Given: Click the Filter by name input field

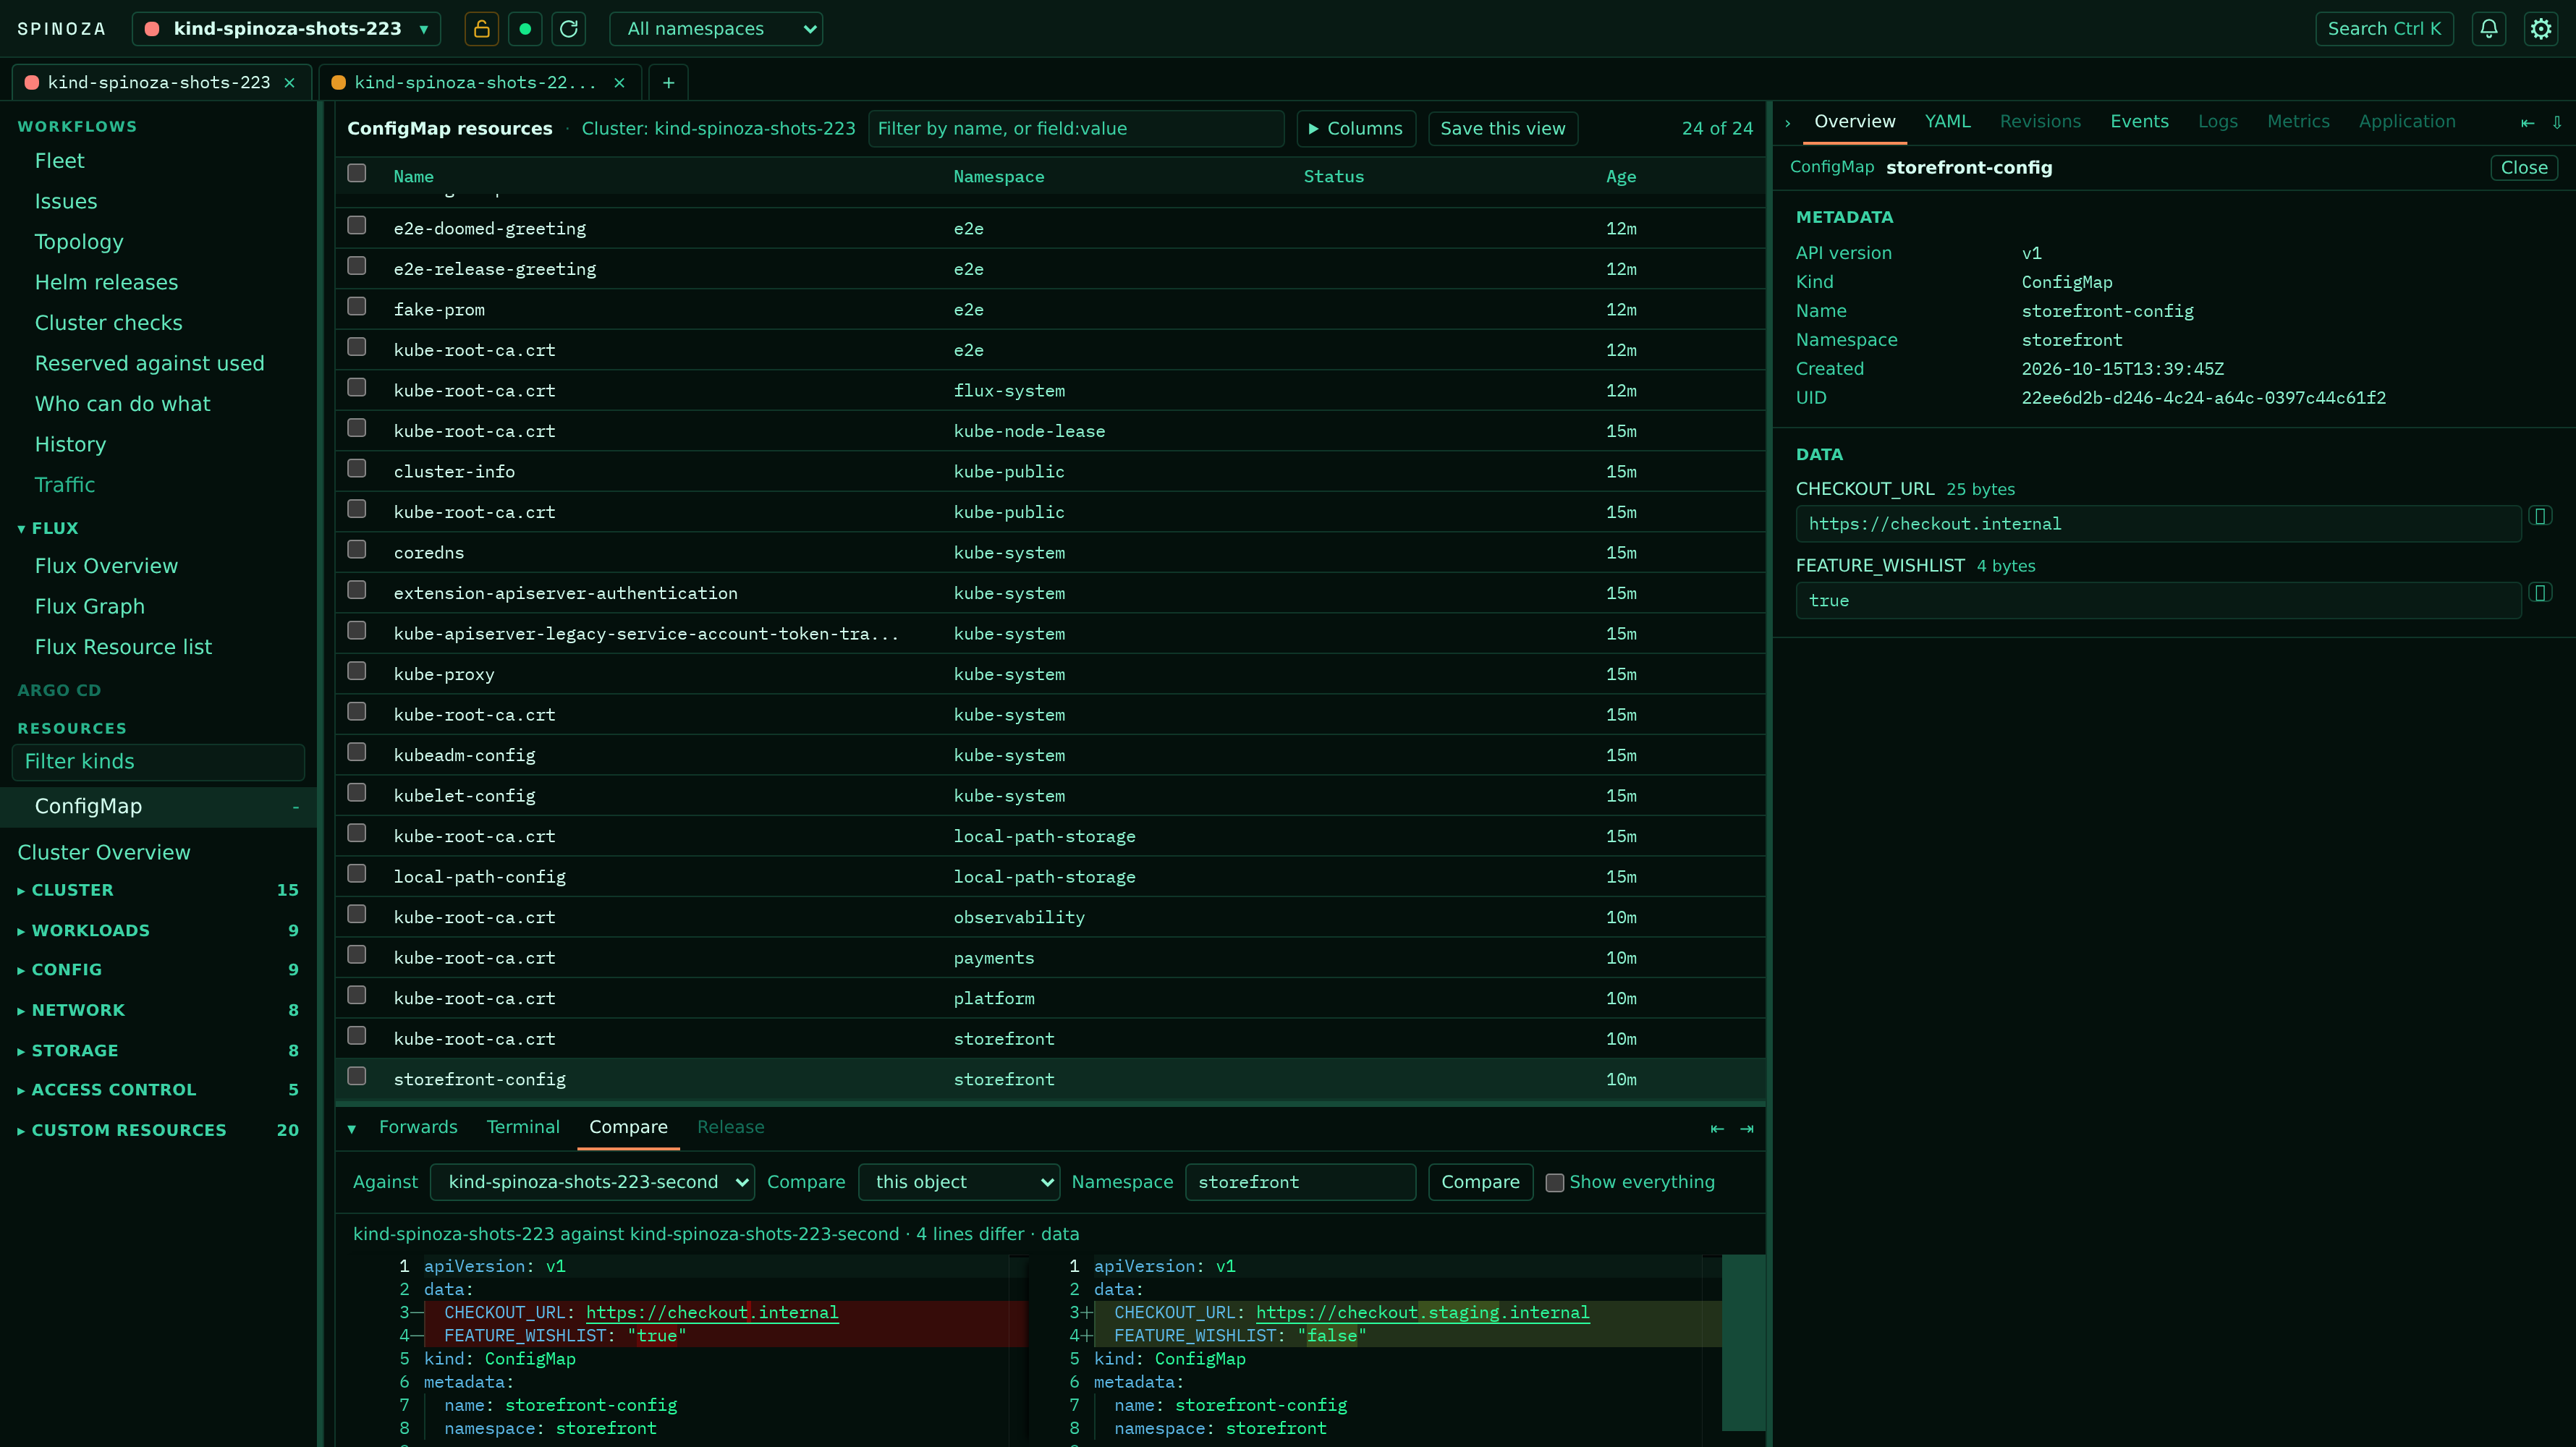Looking at the screenshot, I should [x=1076, y=129].
